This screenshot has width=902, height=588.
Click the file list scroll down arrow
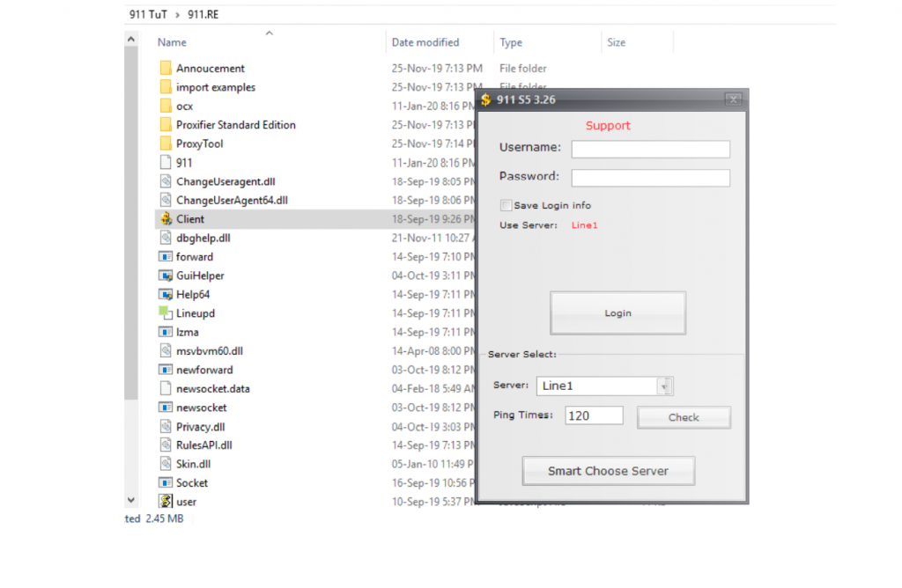tap(131, 500)
